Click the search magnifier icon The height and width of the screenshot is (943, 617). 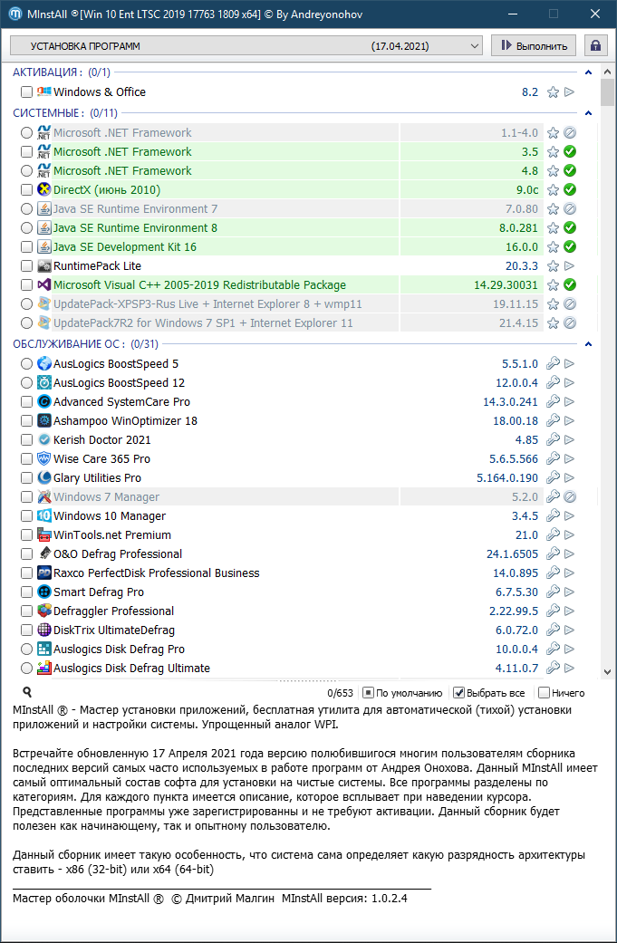point(27,693)
